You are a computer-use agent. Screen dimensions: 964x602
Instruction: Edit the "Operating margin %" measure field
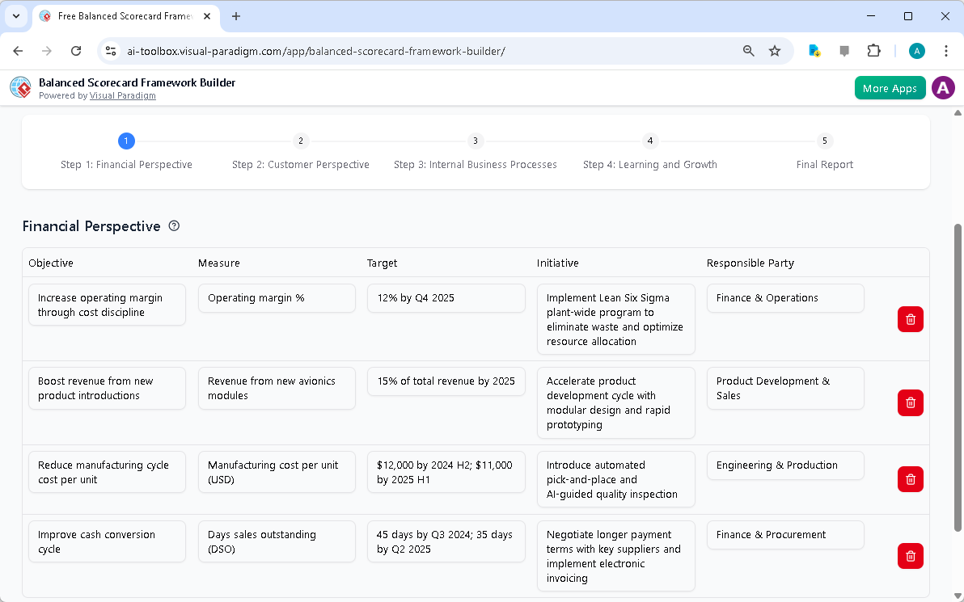277,297
